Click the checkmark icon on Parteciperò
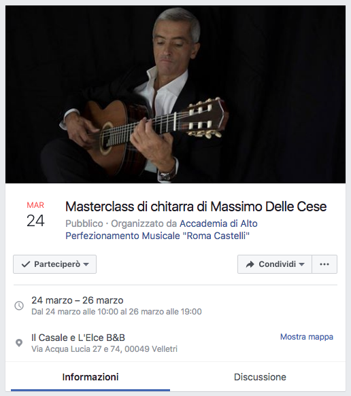This screenshot has height=396, width=351. click(26, 264)
